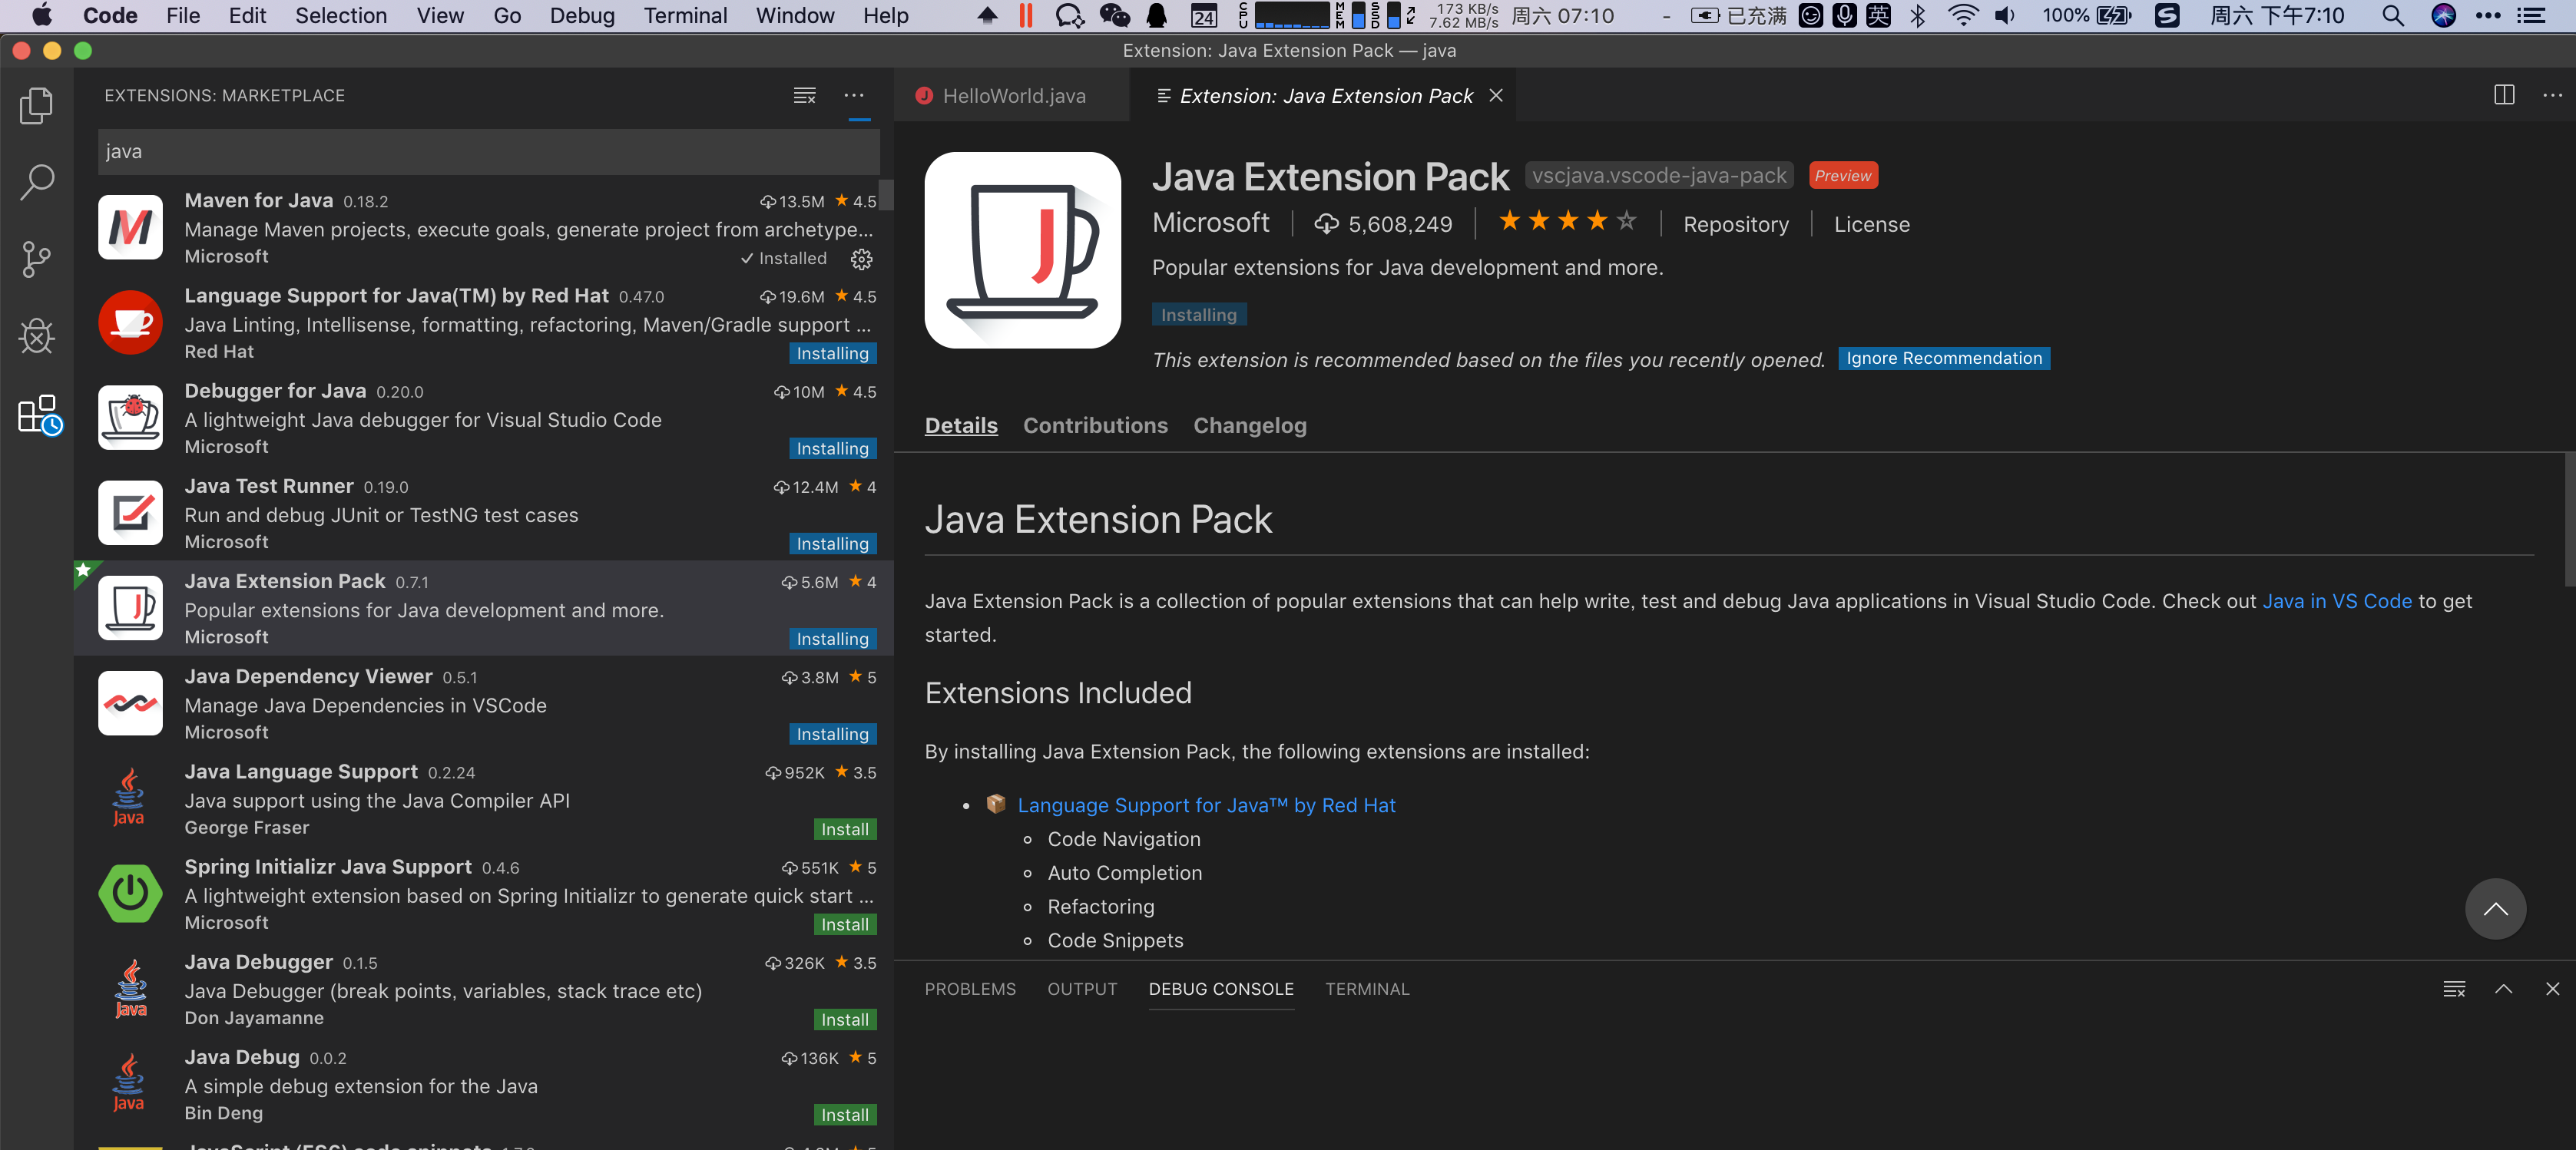Open More Actions menu in Extensions panel

pos(854,95)
